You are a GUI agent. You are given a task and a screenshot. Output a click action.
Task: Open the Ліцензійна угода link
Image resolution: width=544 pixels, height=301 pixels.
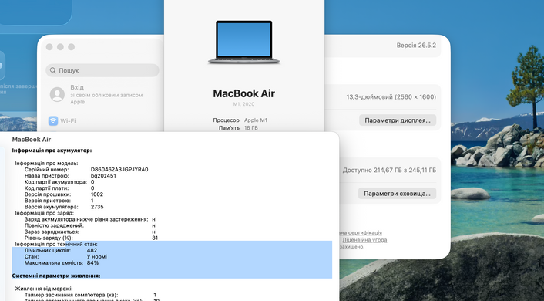[364, 240]
